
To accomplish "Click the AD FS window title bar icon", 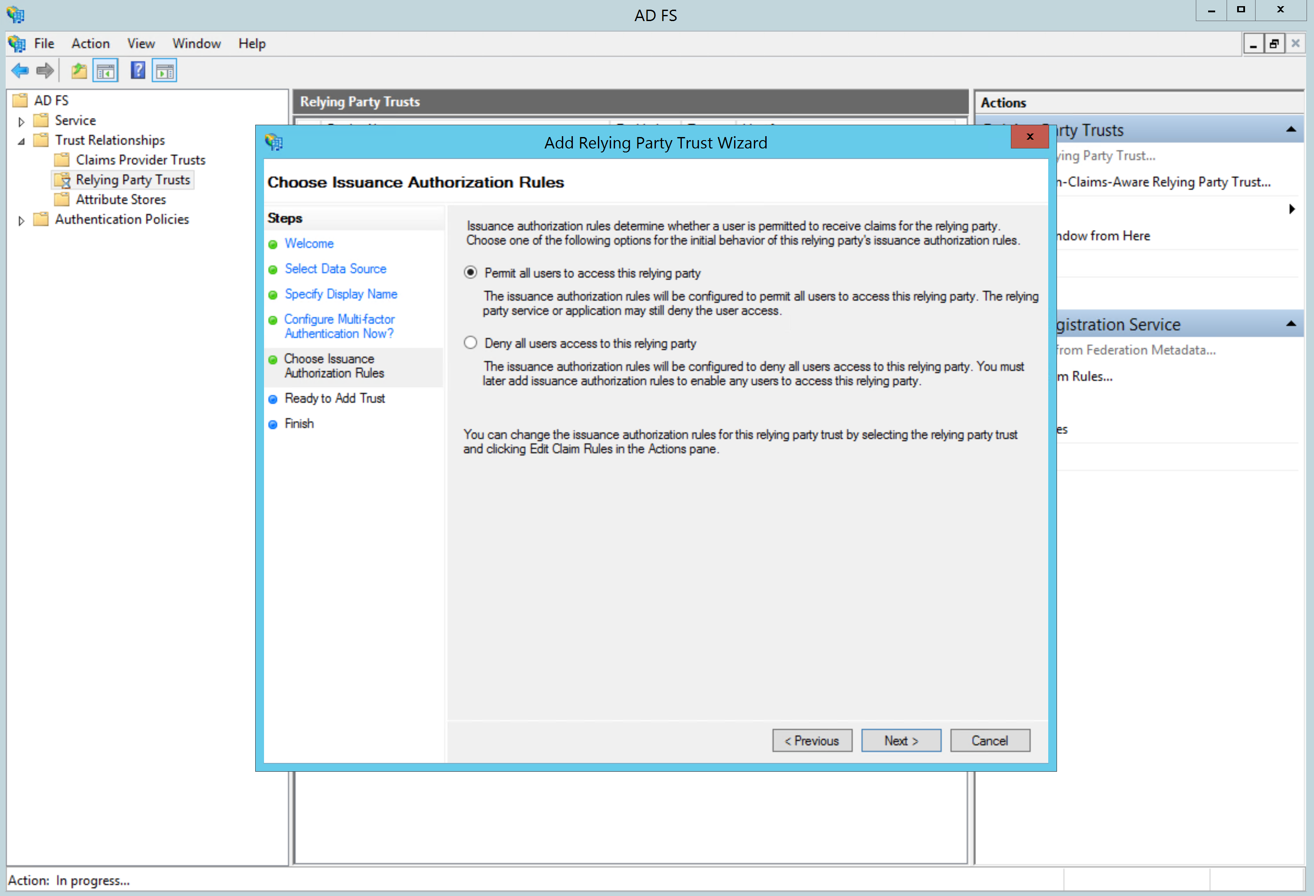I will 16,14.
